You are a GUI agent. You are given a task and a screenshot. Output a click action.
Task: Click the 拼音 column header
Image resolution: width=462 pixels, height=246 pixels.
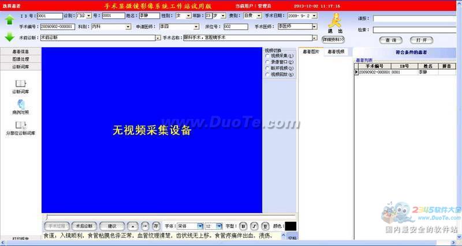pyautogui.click(x=446, y=66)
